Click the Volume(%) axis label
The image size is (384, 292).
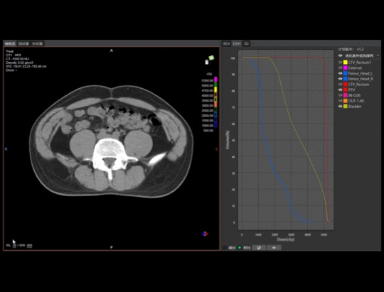pyautogui.click(x=228, y=140)
